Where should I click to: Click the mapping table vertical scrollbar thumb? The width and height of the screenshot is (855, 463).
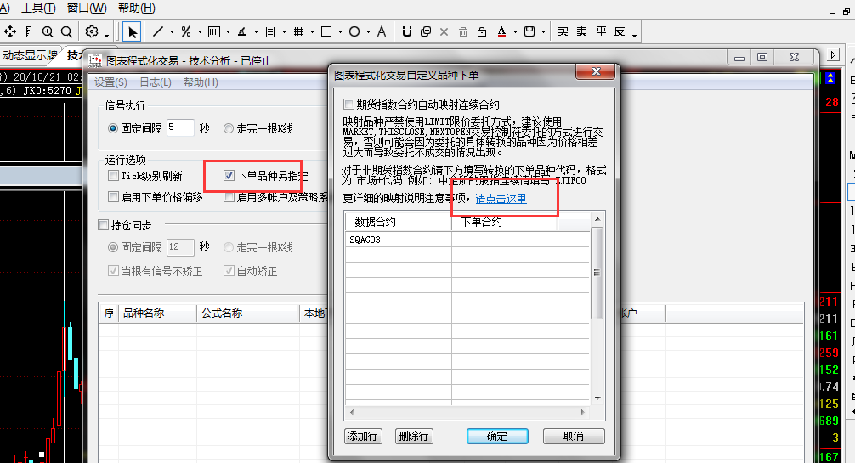tap(597, 273)
